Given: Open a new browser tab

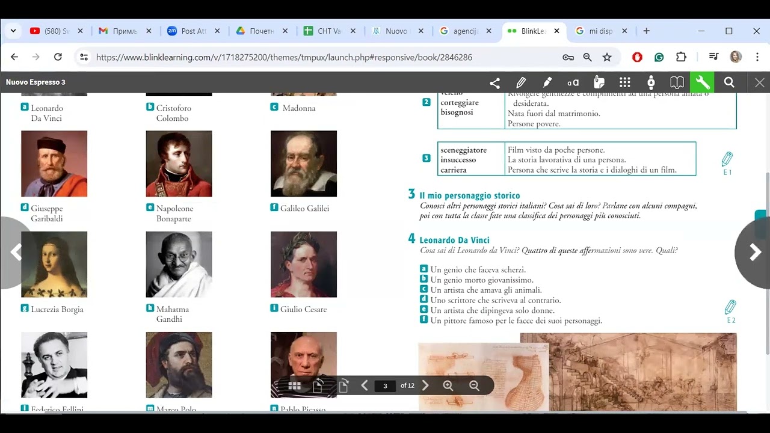Looking at the screenshot, I should (646, 31).
